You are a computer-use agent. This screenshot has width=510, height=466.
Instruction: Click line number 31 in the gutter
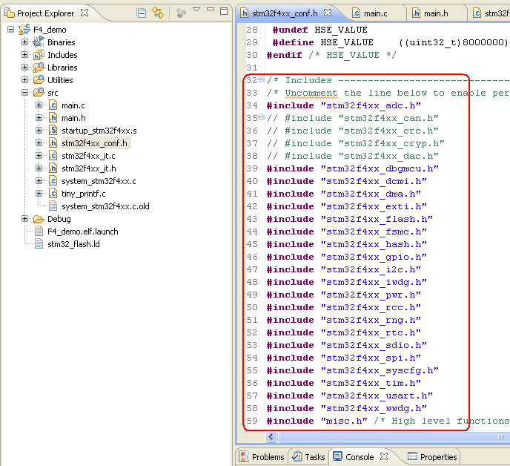[x=252, y=68]
